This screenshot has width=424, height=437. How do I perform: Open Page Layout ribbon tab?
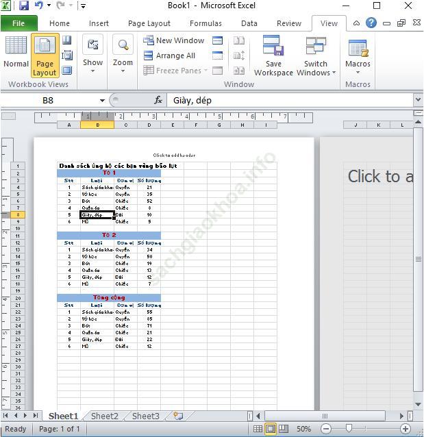tap(149, 23)
